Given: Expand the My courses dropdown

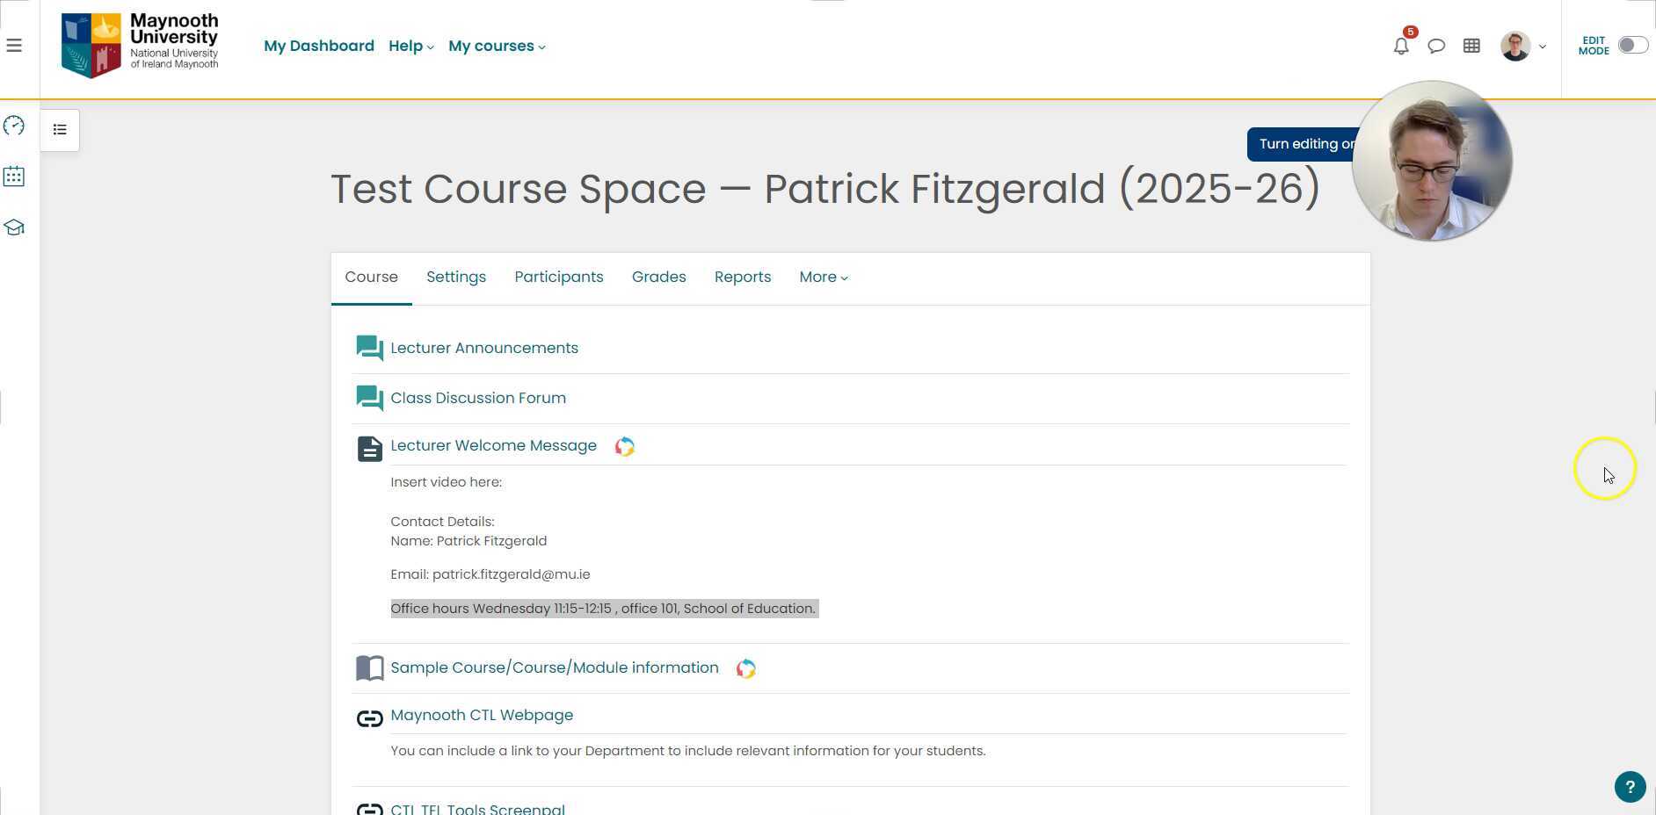Looking at the screenshot, I should tap(497, 47).
